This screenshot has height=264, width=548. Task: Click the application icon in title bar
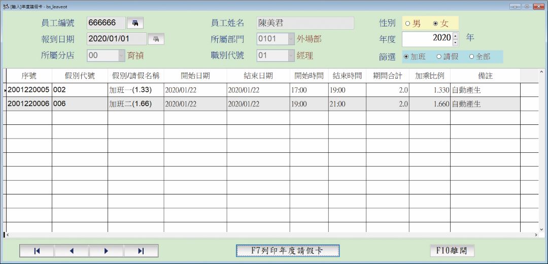(6, 6)
